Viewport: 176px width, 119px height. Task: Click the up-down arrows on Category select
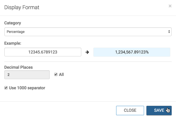(169, 32)
